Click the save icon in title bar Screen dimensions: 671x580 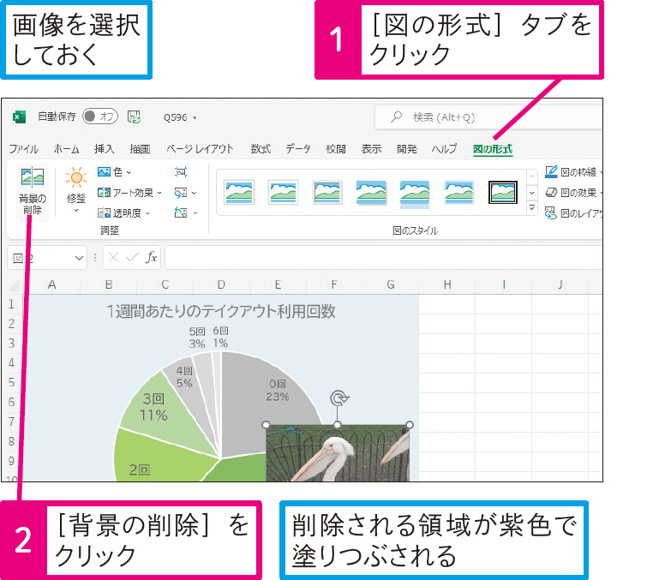coord(134,117)
